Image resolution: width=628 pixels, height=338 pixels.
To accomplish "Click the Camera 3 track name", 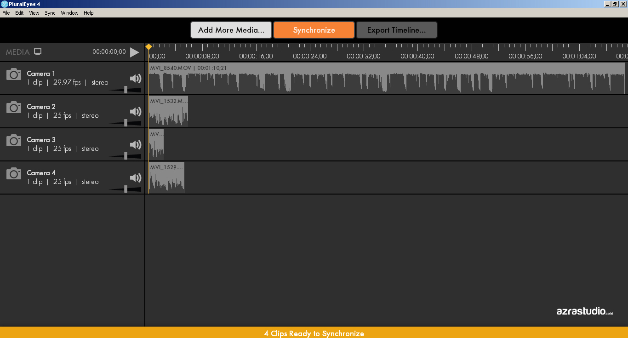I will pyautogui.click(x=41, y=140).
